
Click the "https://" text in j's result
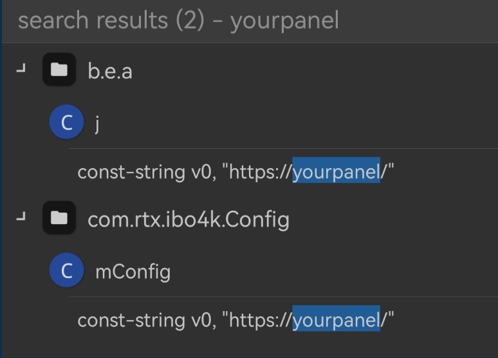click(261, 172)
